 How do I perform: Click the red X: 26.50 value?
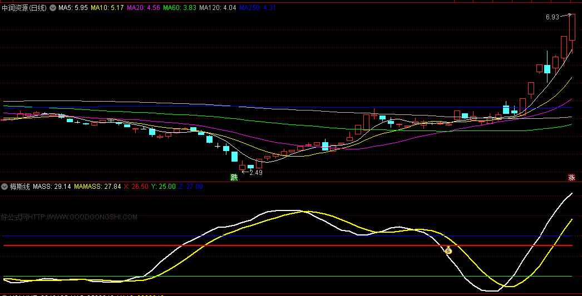click(x=136, y=187)
